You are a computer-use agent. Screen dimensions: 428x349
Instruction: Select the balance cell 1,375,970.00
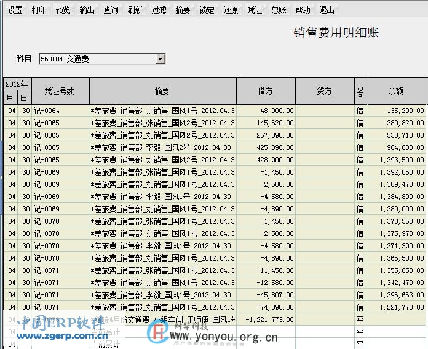tap(396, 233)
